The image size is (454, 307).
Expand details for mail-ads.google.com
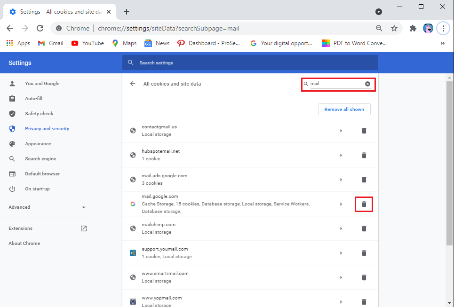[x=341, y=180]
